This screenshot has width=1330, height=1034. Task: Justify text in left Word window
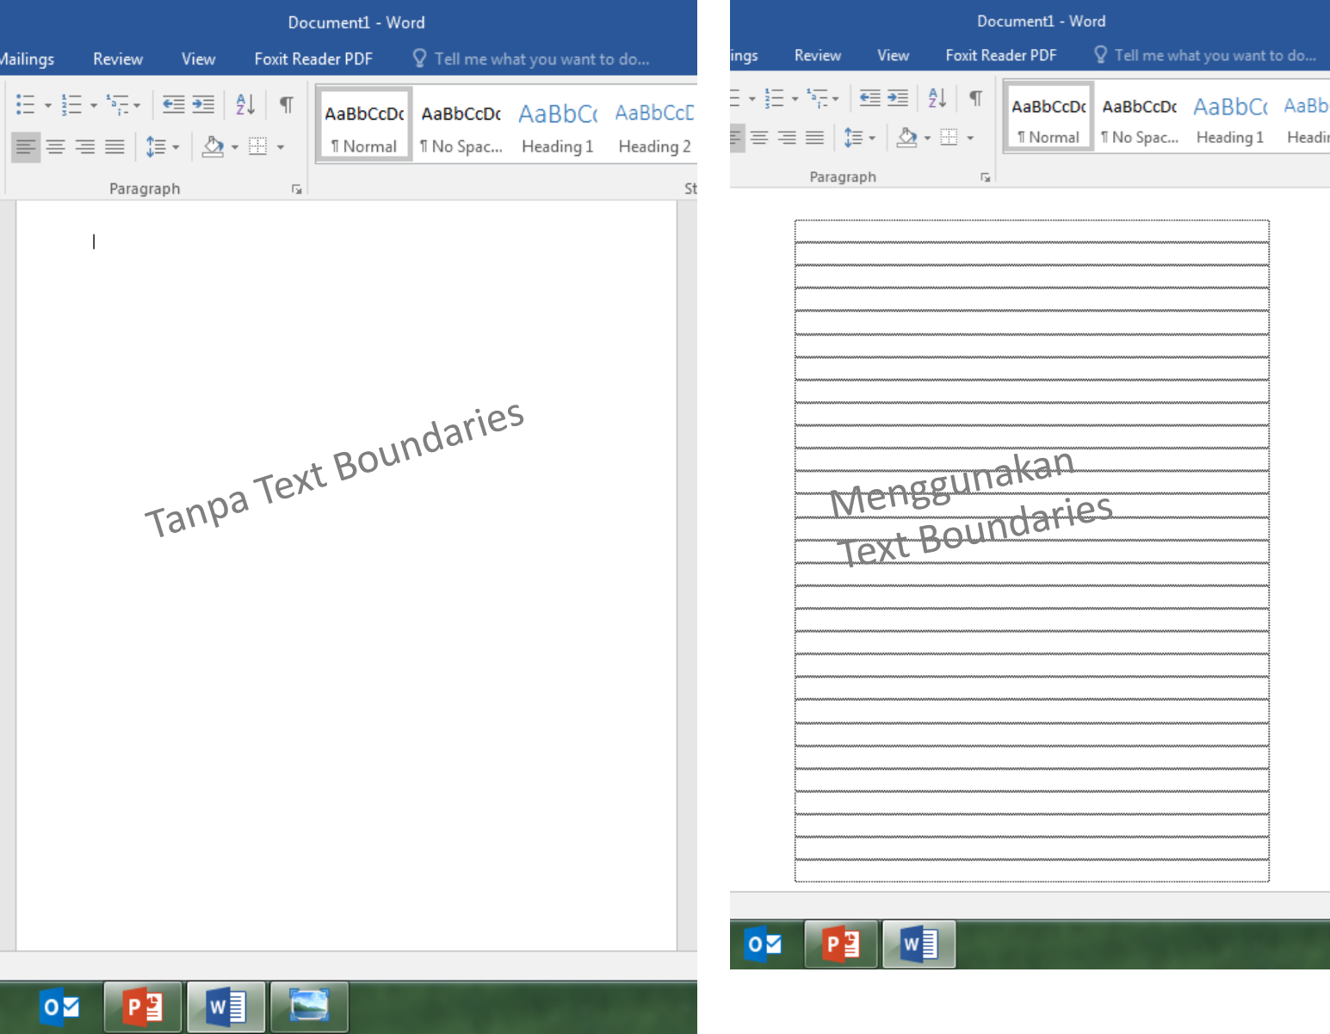114,147
